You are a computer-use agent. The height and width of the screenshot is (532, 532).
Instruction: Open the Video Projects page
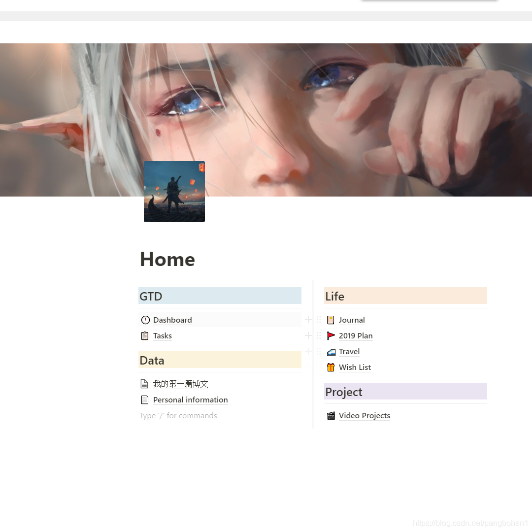pyautogui.click(x=365, y=416)
